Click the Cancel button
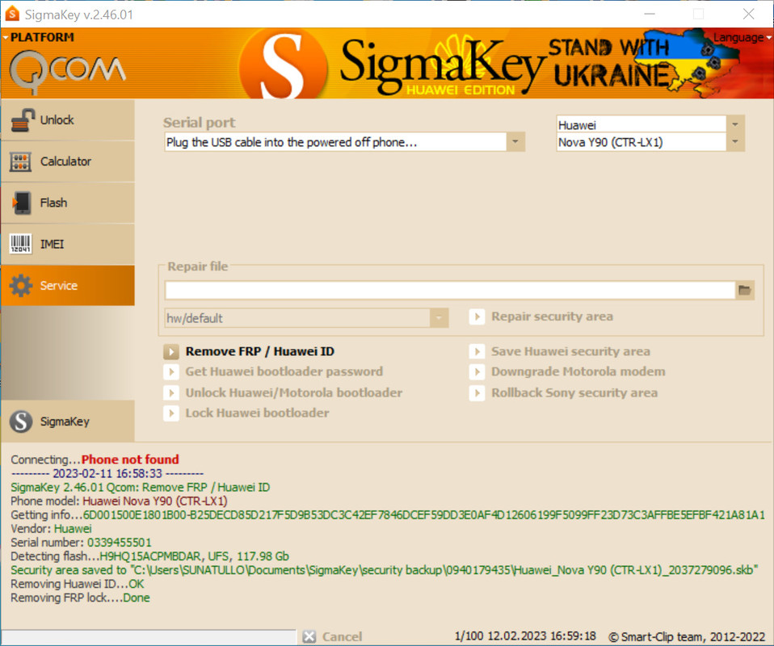Viewport: 774px width, 646px height. [342, 636]
